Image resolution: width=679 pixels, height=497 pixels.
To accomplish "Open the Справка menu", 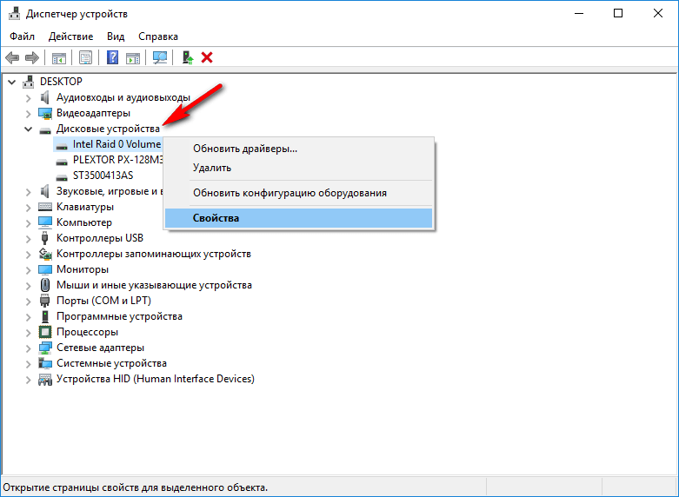I will pos(158,36).
